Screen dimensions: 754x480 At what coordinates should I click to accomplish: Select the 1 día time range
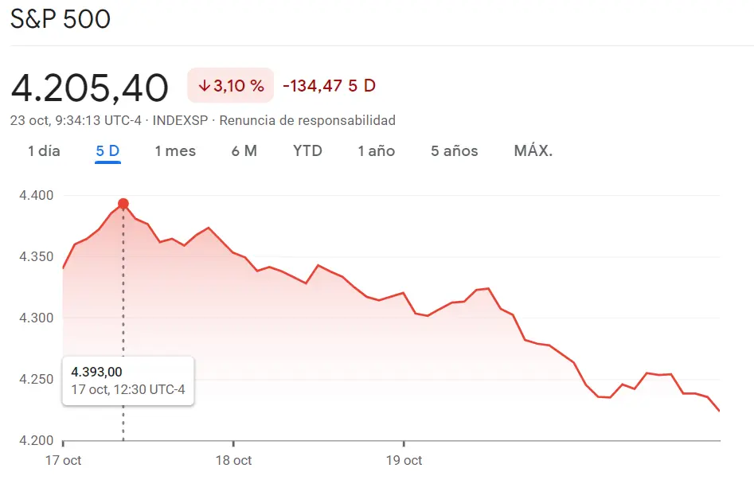point(43,150)
